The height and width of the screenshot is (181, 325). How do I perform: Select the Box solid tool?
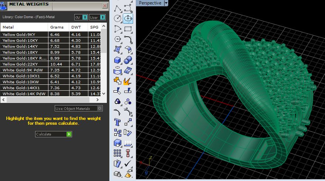pos(118,60)
